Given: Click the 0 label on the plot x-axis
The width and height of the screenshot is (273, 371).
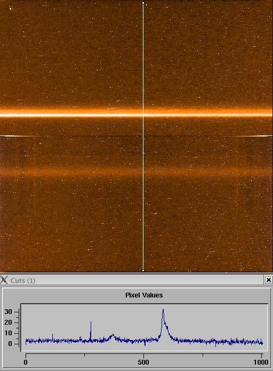Looking at the screenshot, I should click(26, 362).
